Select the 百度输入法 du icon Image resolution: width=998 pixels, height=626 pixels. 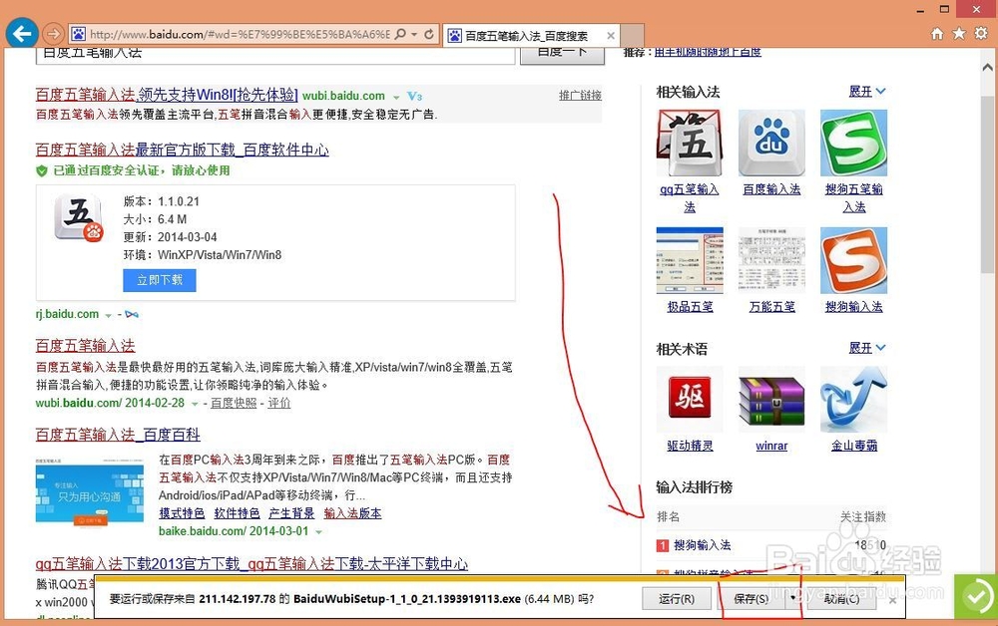pos(771,143)
